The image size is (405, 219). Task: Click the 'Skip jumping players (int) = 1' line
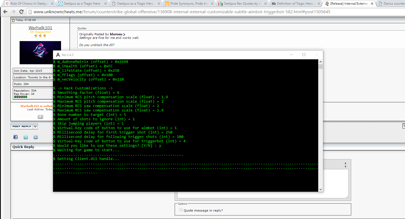click(x=88, y=124)
